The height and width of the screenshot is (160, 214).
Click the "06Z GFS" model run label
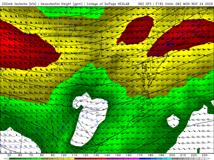click(x=145, y=4)
